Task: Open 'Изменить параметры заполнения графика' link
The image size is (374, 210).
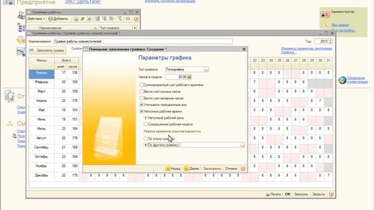Action: coord(306,50)
